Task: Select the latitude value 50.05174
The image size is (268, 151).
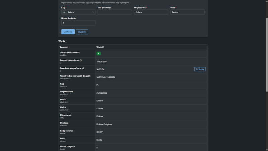Action: coord(100,69)
